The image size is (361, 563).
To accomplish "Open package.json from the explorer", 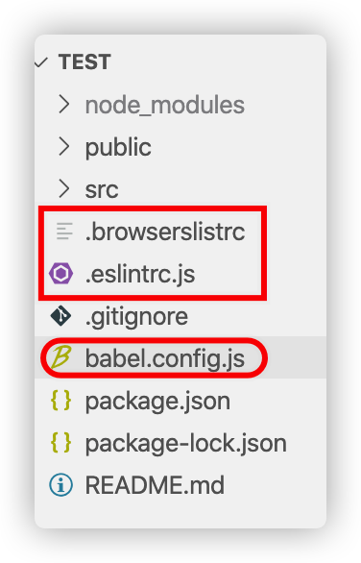I will (157, 401).
